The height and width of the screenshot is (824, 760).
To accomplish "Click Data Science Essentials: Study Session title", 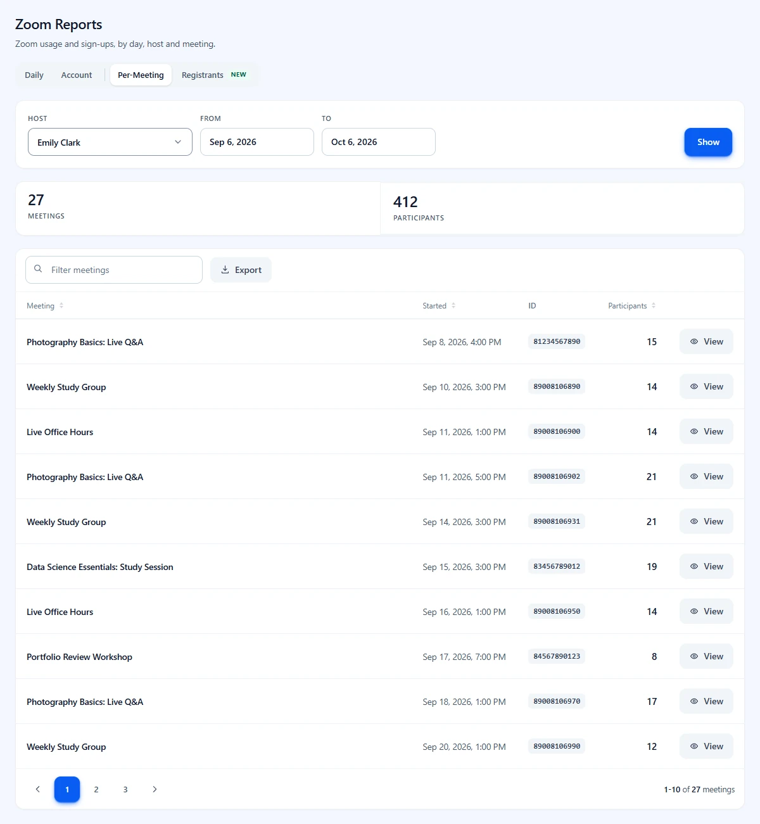I will 100,567.
